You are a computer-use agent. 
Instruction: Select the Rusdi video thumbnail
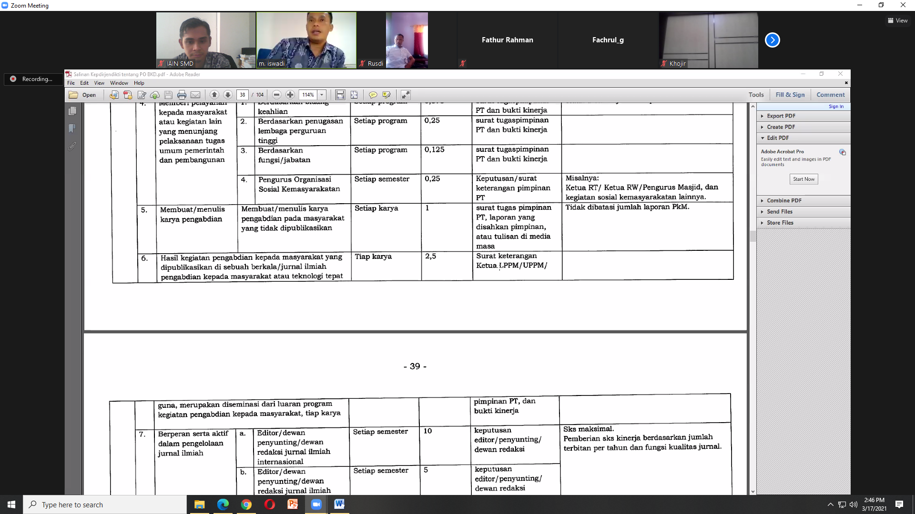(x=407, y=40)
